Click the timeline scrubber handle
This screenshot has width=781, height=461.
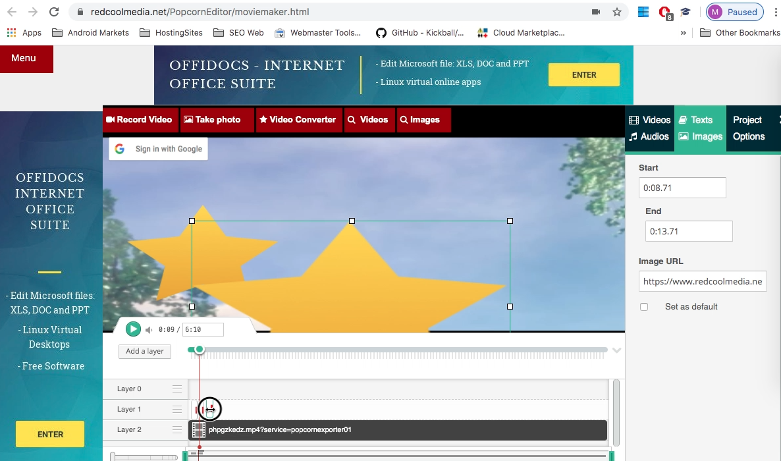coord(200,350)
